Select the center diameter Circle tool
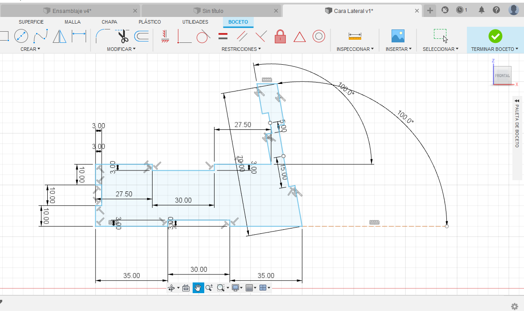 [x=21, y=36]
